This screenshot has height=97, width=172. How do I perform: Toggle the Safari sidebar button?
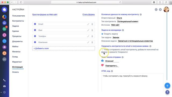click(21, 2)
